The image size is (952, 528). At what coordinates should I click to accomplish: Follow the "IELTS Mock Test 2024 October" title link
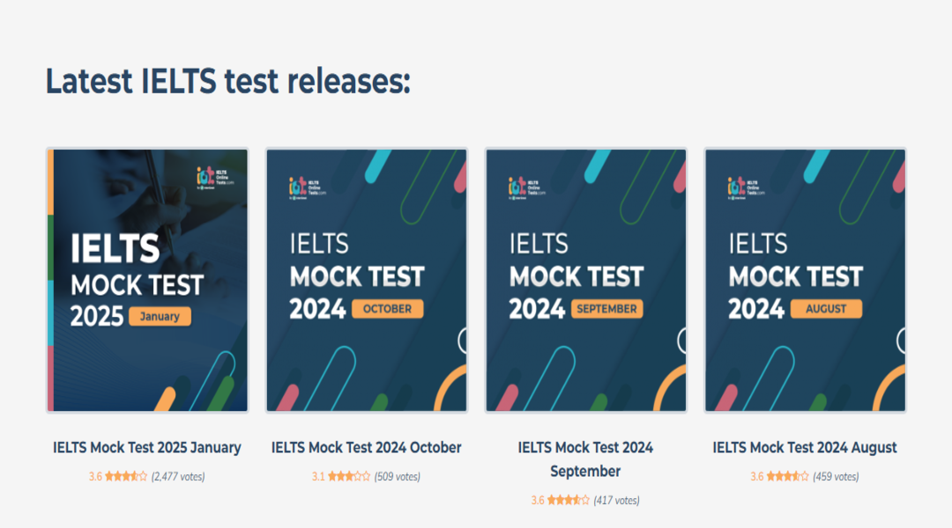coord(366,447)
